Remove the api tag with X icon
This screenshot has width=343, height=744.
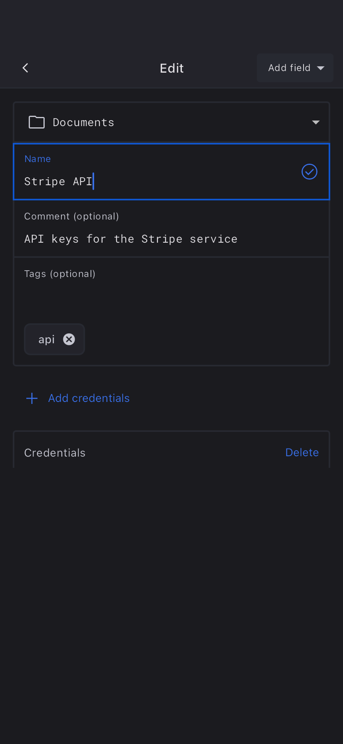tap(69, 339)
